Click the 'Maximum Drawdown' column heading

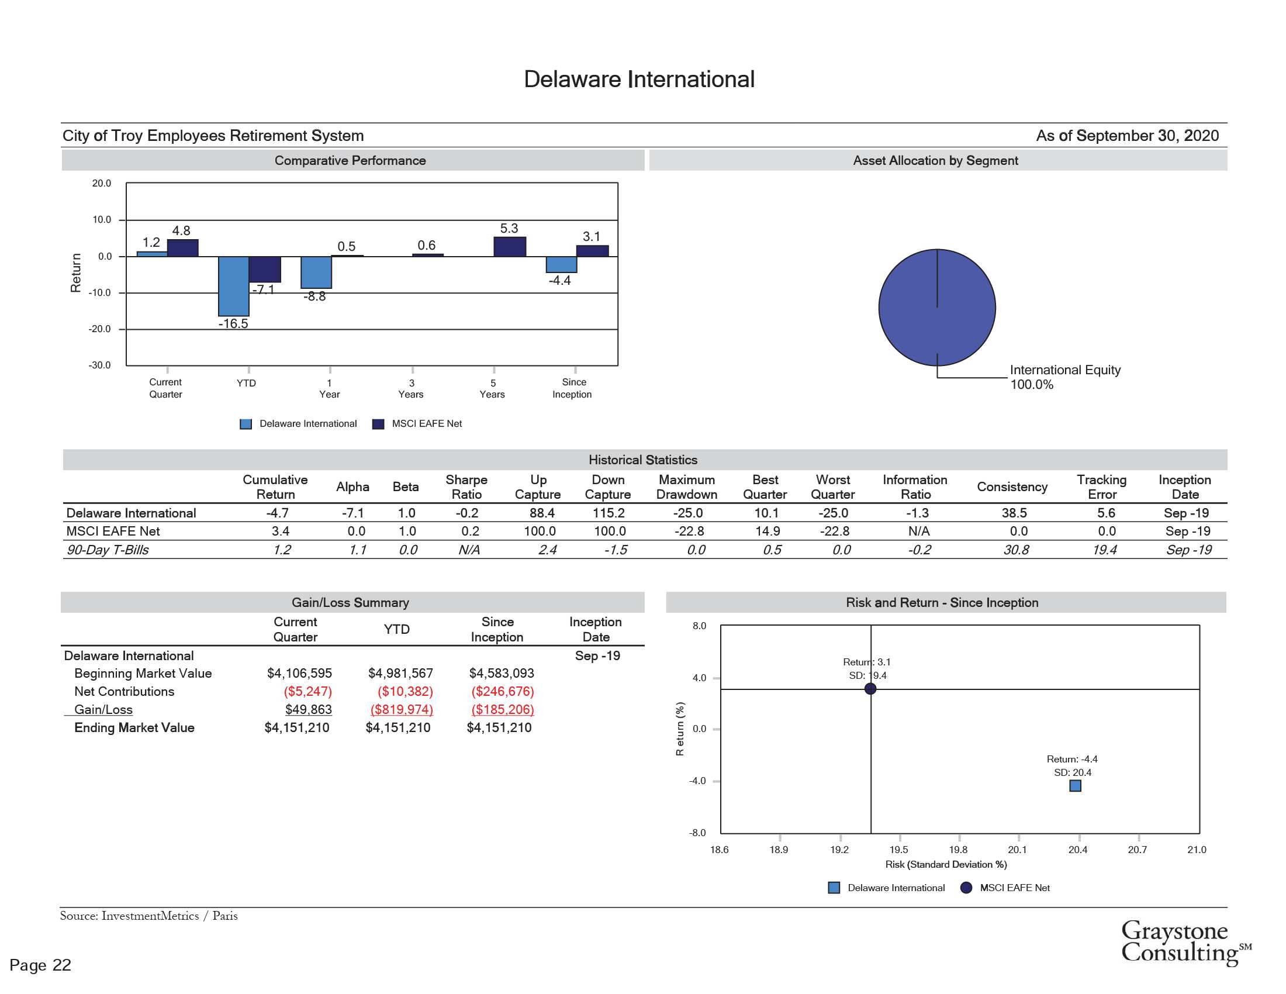(687, 487)
